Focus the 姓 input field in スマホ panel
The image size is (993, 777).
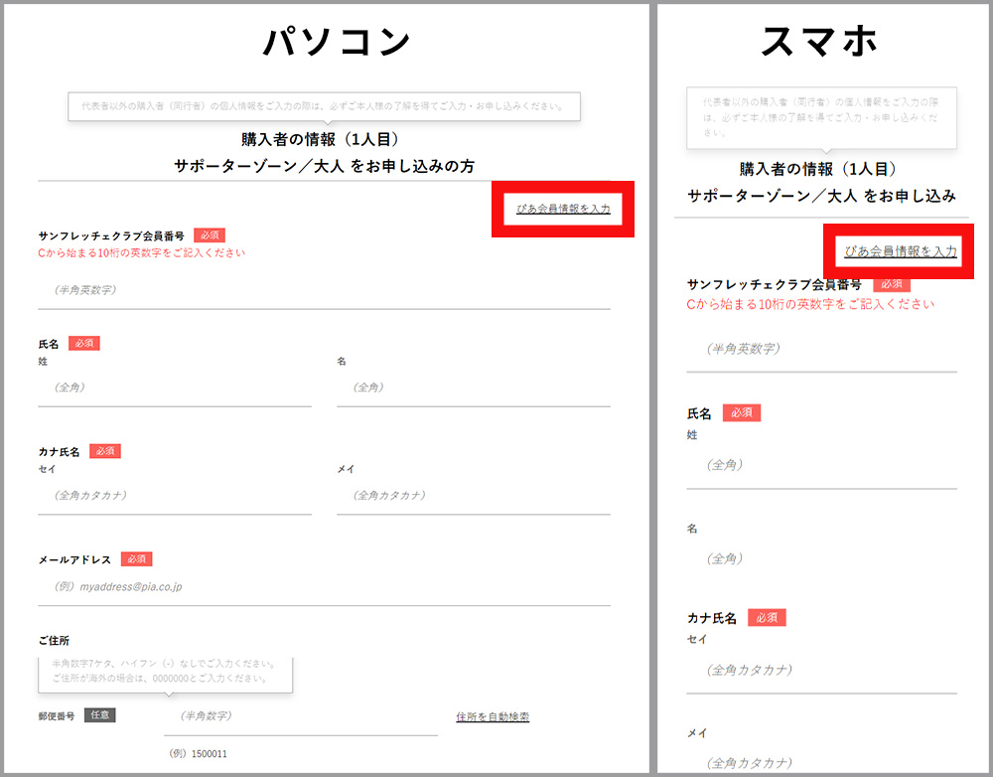821,465
